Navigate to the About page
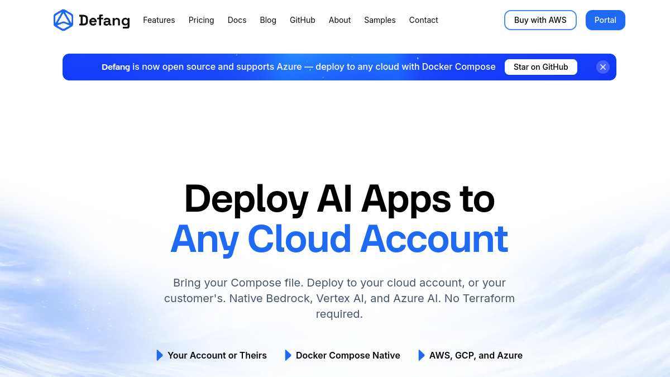The image size is (670, 377). coord(340,20)
